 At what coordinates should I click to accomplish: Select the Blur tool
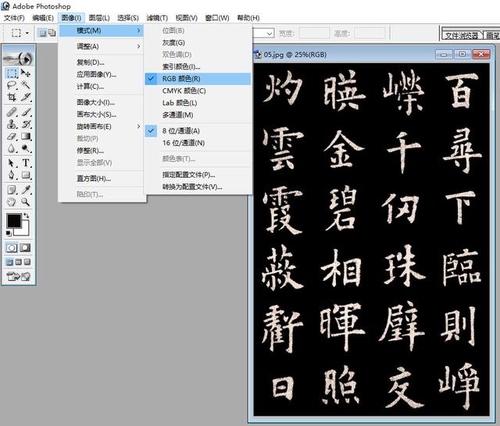(x=12, y=148)
